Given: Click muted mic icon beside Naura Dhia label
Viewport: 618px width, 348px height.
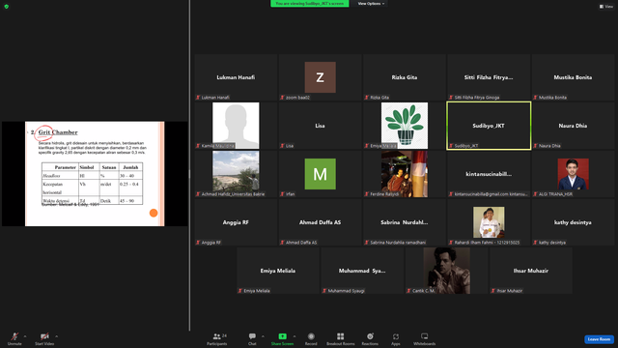Looking at the screenshot, I should tap(536, 146).
